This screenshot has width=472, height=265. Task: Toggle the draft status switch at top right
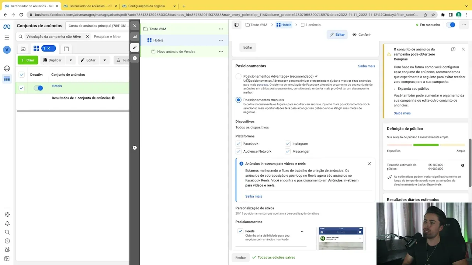click(x=451, y=25)
